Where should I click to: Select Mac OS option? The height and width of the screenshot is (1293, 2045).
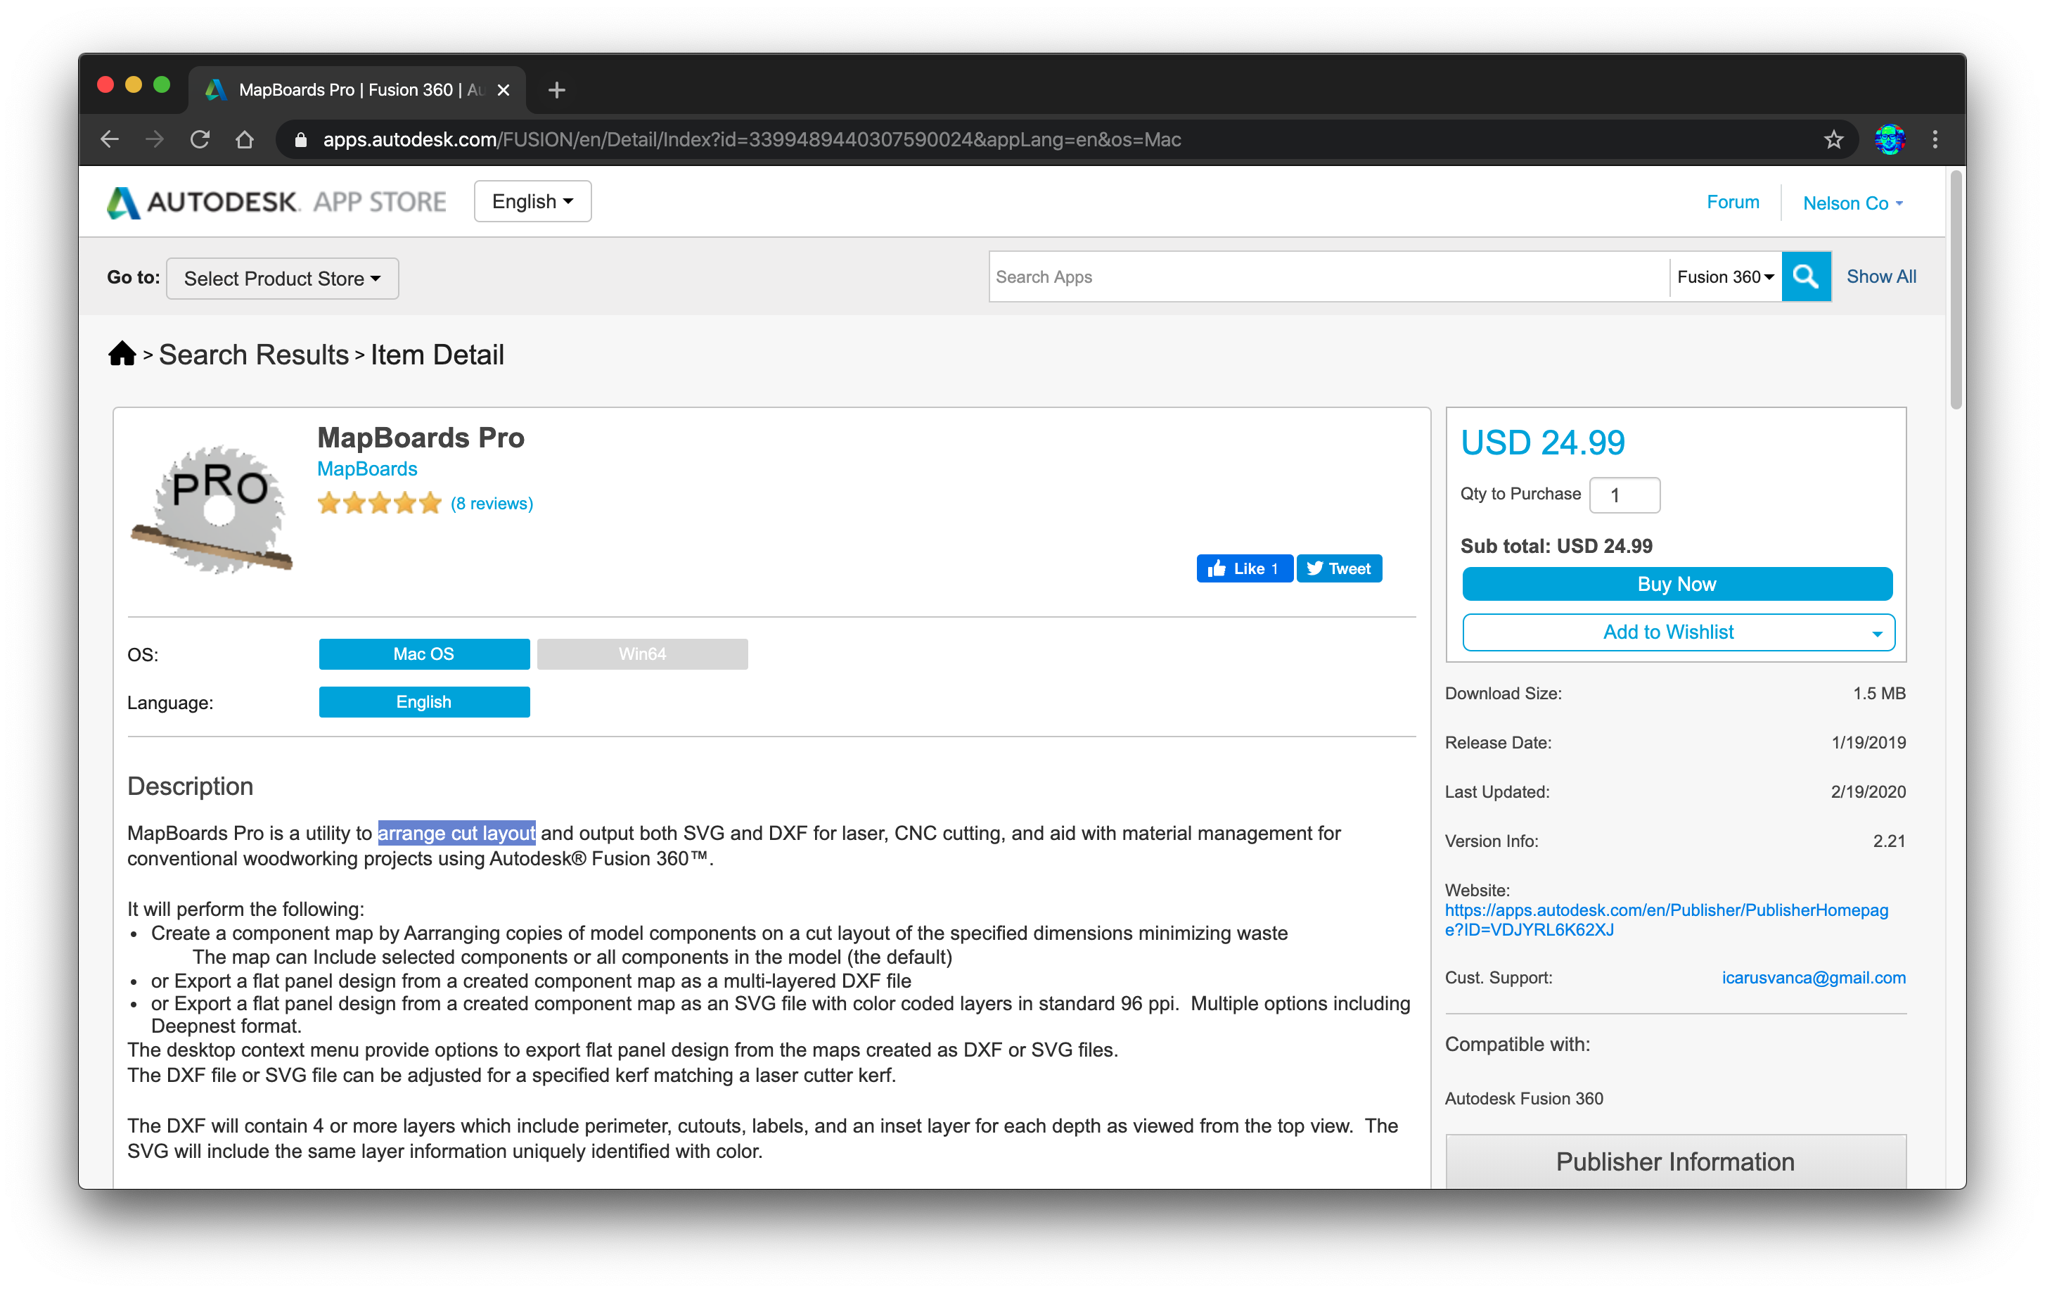point(424,654)
